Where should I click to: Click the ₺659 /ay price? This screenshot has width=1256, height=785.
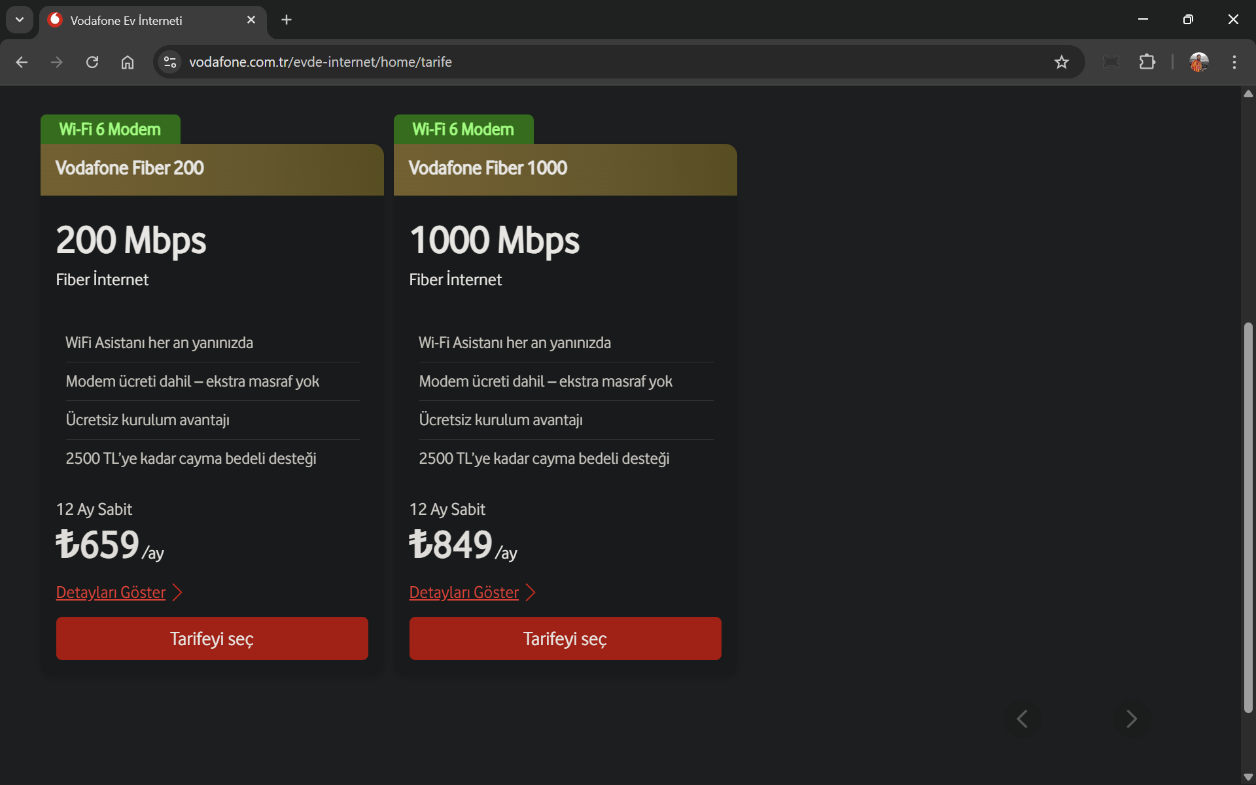(x=110, y=545)
